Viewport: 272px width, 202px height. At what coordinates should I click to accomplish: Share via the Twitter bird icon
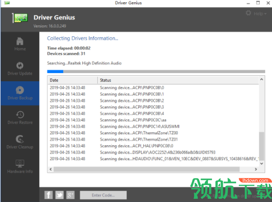(x=60, y=195)
